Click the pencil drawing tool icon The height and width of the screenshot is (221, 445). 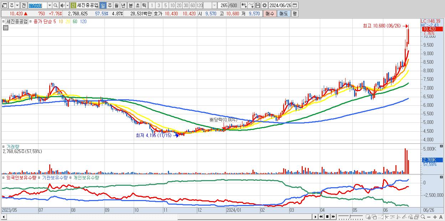tap(404, 217)
